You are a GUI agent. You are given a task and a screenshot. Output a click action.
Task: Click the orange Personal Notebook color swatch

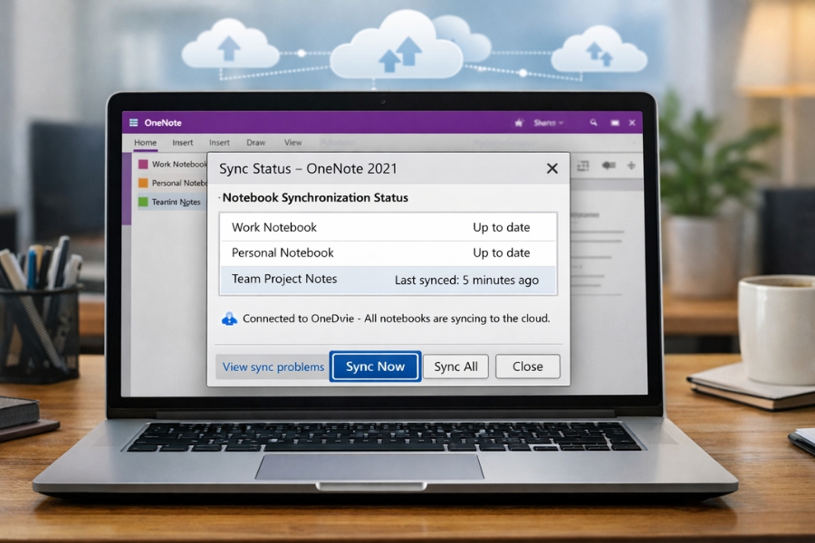[141, 183]
